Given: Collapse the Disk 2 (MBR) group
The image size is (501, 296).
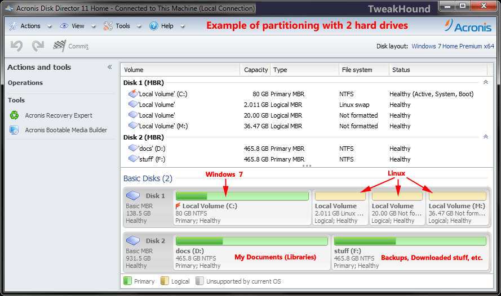Looking at the screenshot, I should tap(486, 137).
